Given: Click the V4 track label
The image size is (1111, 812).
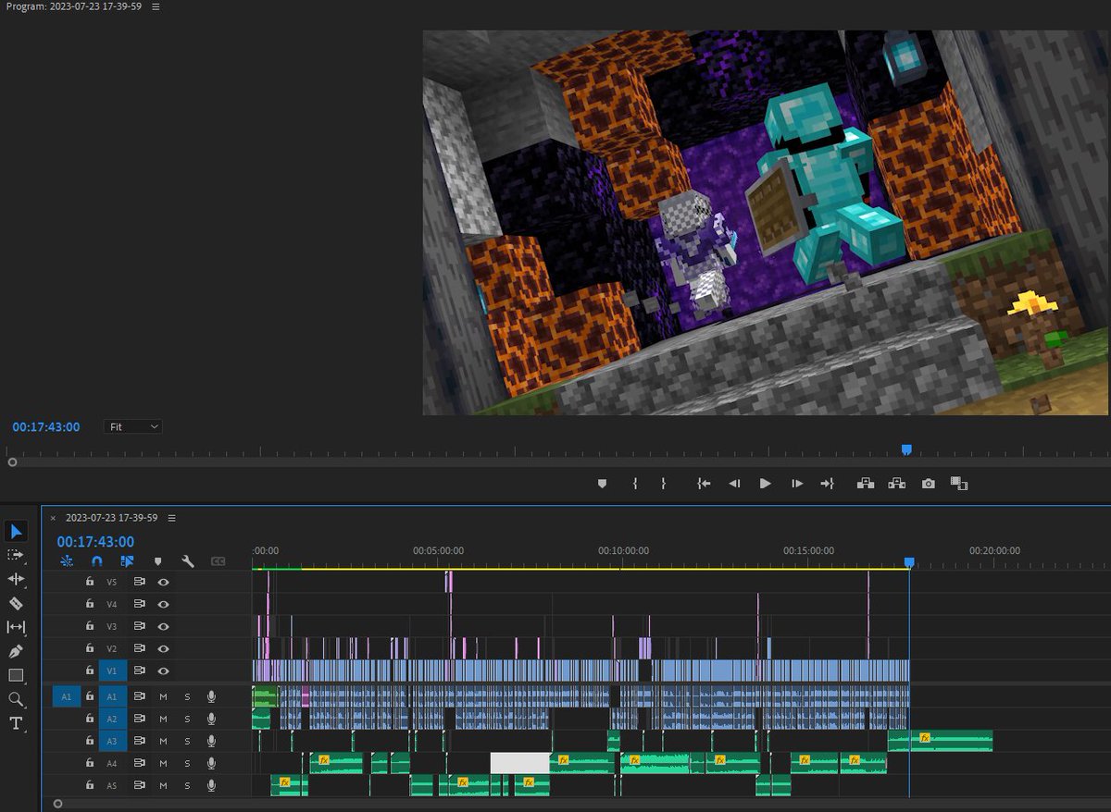Looking at the screenshot, I should pyautogui.click(x=113, y=604).
